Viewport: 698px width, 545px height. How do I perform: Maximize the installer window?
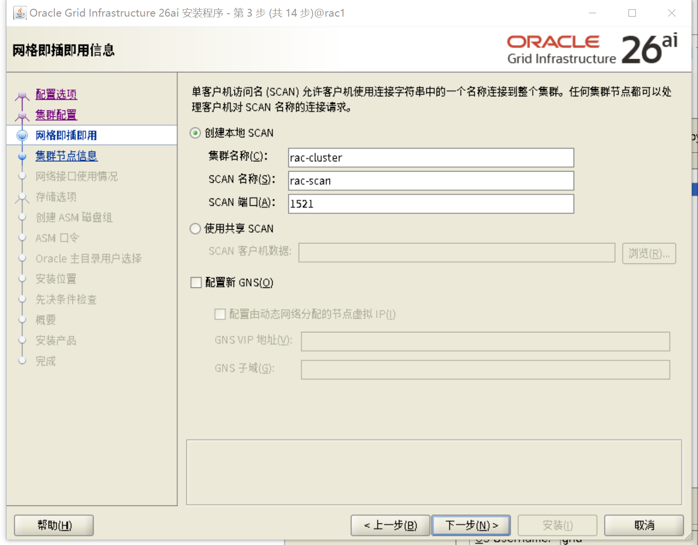(632, 13)
